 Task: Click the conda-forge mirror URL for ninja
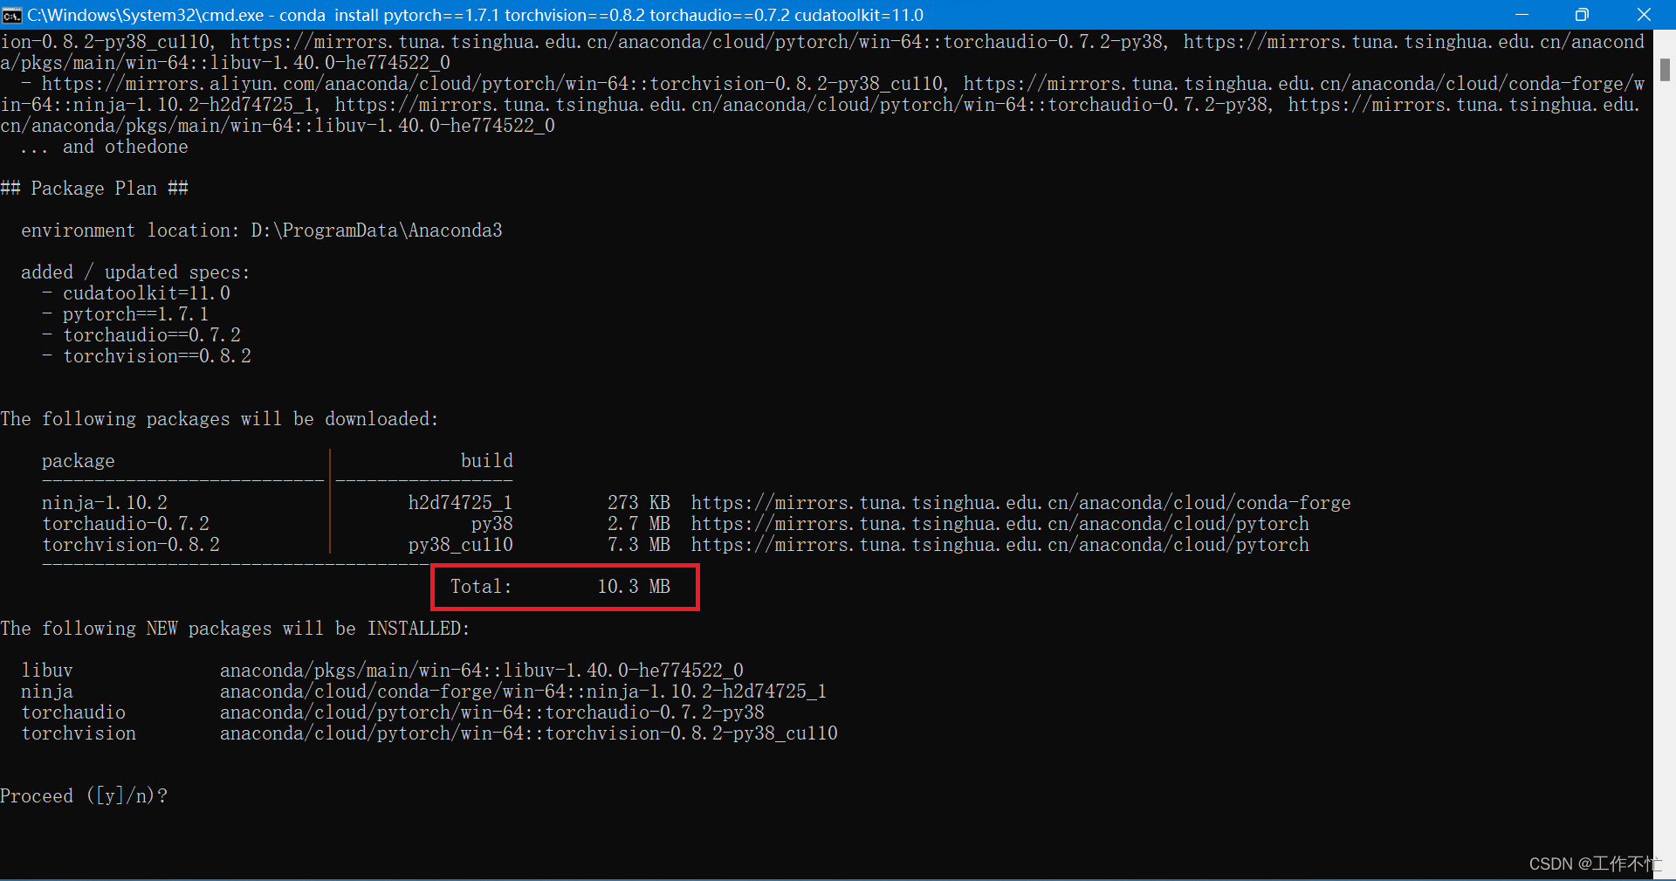(x=1020, y=503)
